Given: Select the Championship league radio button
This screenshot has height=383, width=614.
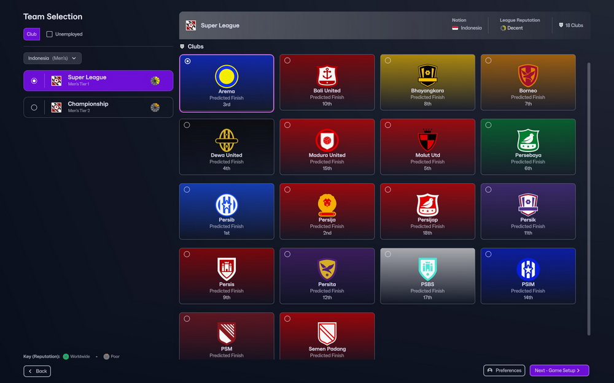Looking at the screenshot, I should point(34,107).
